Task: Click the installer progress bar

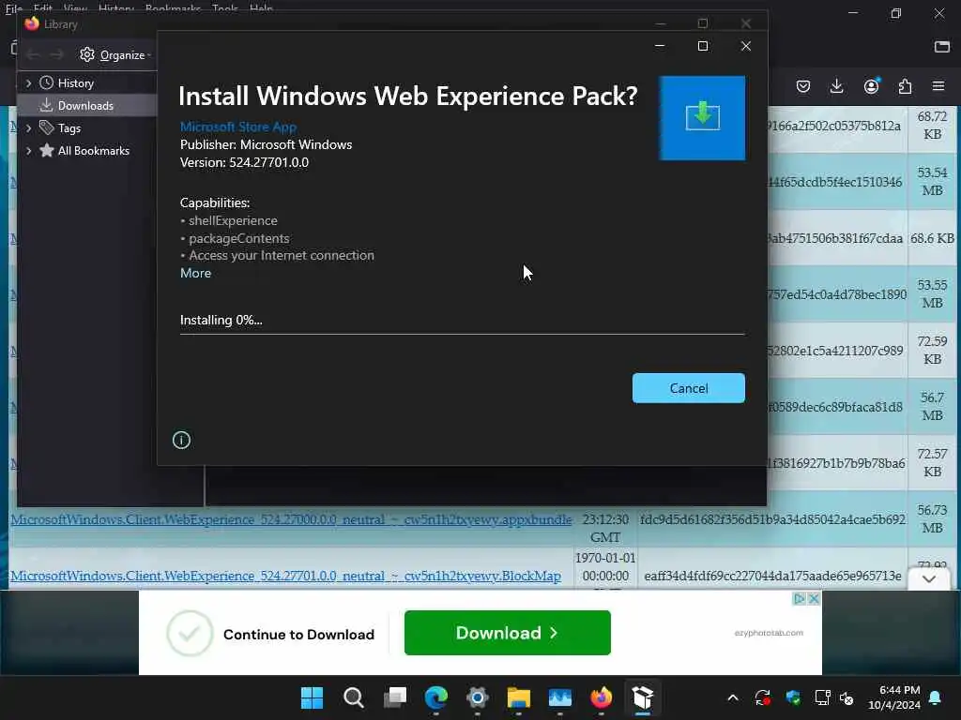Action: pos(462,335)
